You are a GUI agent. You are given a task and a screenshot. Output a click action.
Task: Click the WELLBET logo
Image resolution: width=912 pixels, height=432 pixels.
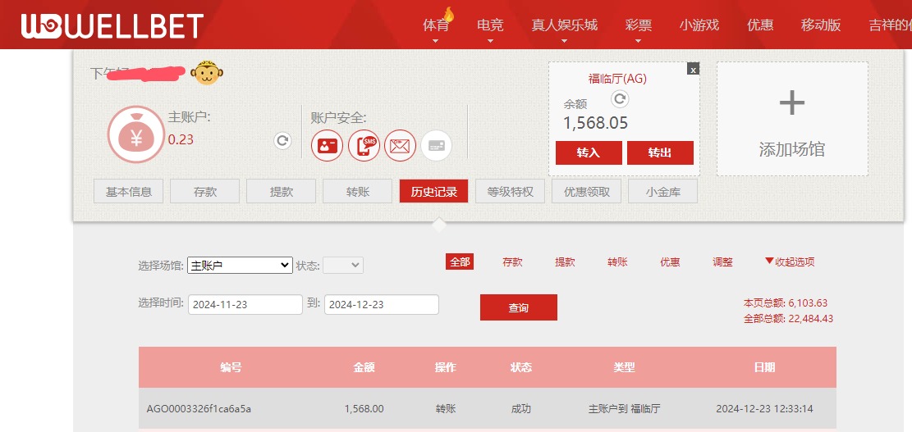112,26
